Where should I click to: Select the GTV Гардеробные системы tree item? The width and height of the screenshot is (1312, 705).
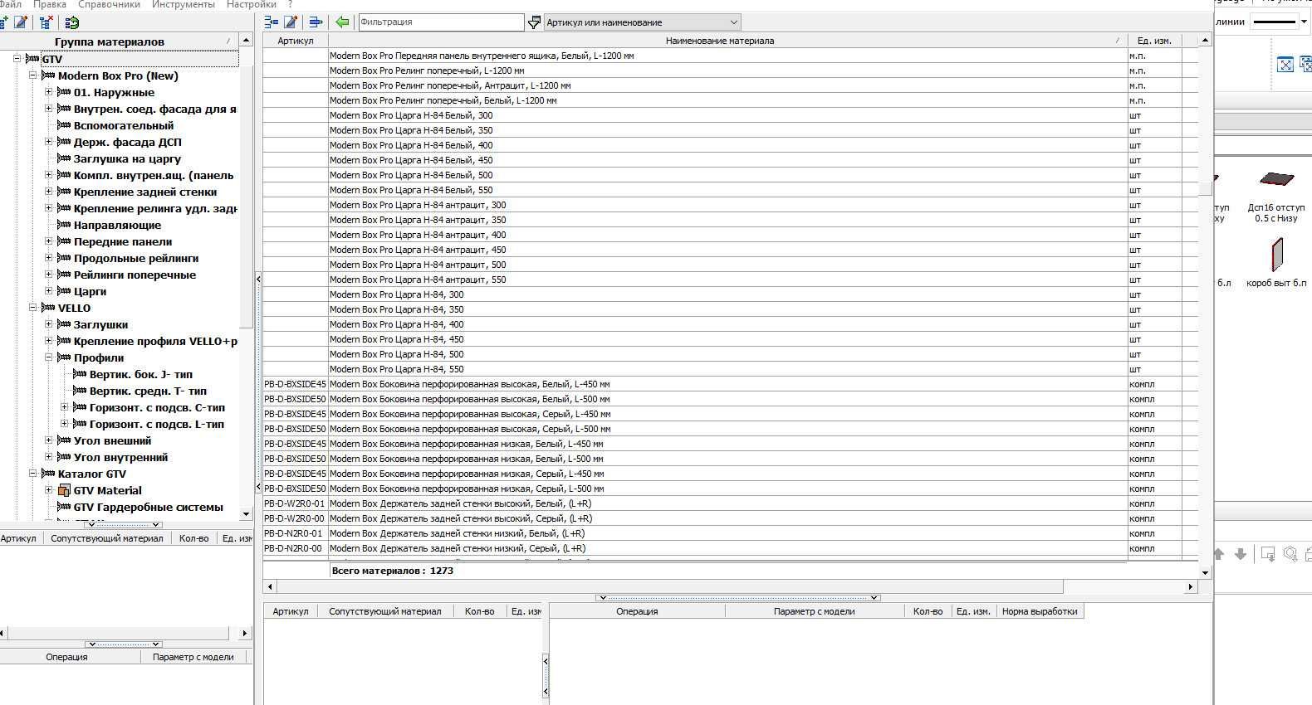point(148,507)
